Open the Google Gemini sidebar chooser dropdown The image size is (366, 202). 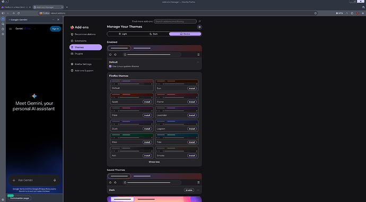18,20
